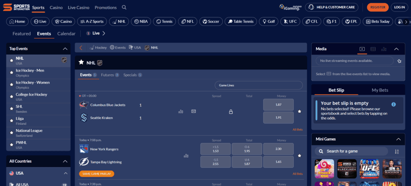Image resolution: width=411 pixels, height=186 pixels.
Task: Open Promotions in top navigation
Action: click(x=106, y=8)
